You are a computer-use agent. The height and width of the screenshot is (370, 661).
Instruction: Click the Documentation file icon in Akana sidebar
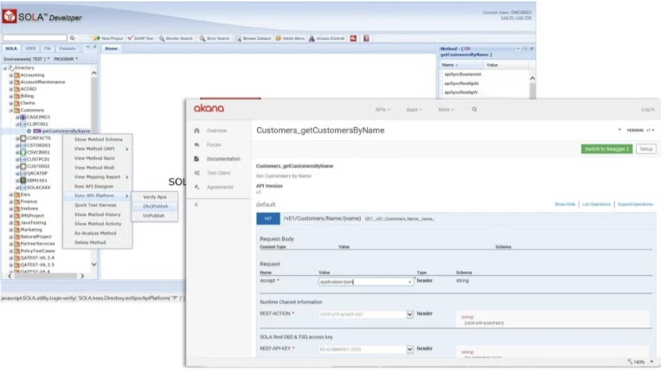pyautogui.click(x=196, y=159)
